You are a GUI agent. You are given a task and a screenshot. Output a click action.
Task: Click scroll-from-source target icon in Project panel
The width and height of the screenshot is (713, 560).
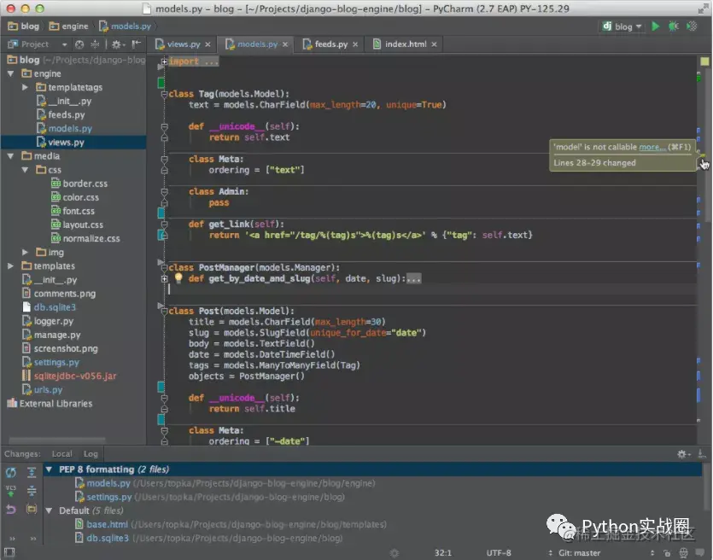tap(79, 44)
